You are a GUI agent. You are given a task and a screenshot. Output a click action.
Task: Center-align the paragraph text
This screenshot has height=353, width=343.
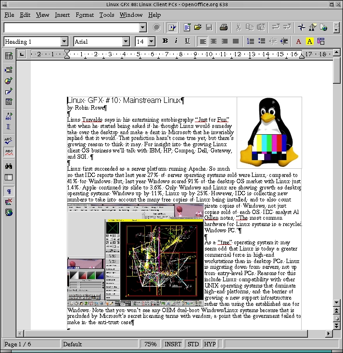click(214, 41)
